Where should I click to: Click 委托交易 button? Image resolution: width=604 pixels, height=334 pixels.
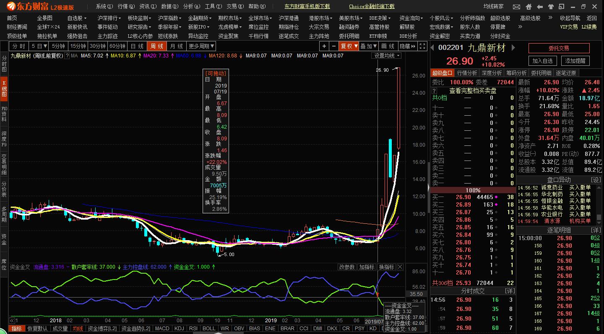(x=559, y=48)
